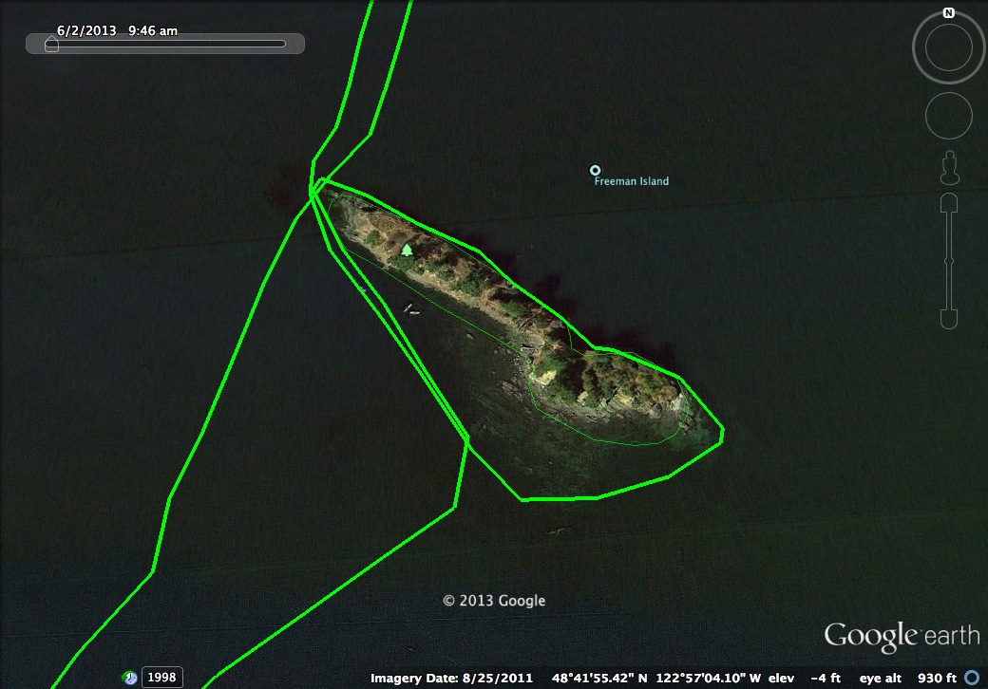Click the N marker on the compass
Viewport: 988px width, 689px height.
tap(948, 12)
